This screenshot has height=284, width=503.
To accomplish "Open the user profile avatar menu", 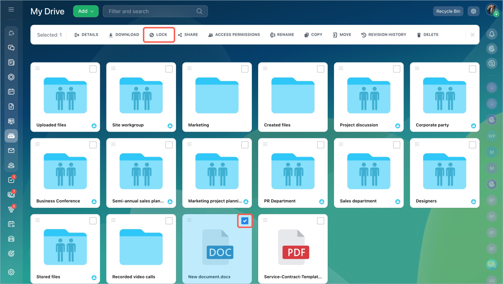I will tap(492, 10).
